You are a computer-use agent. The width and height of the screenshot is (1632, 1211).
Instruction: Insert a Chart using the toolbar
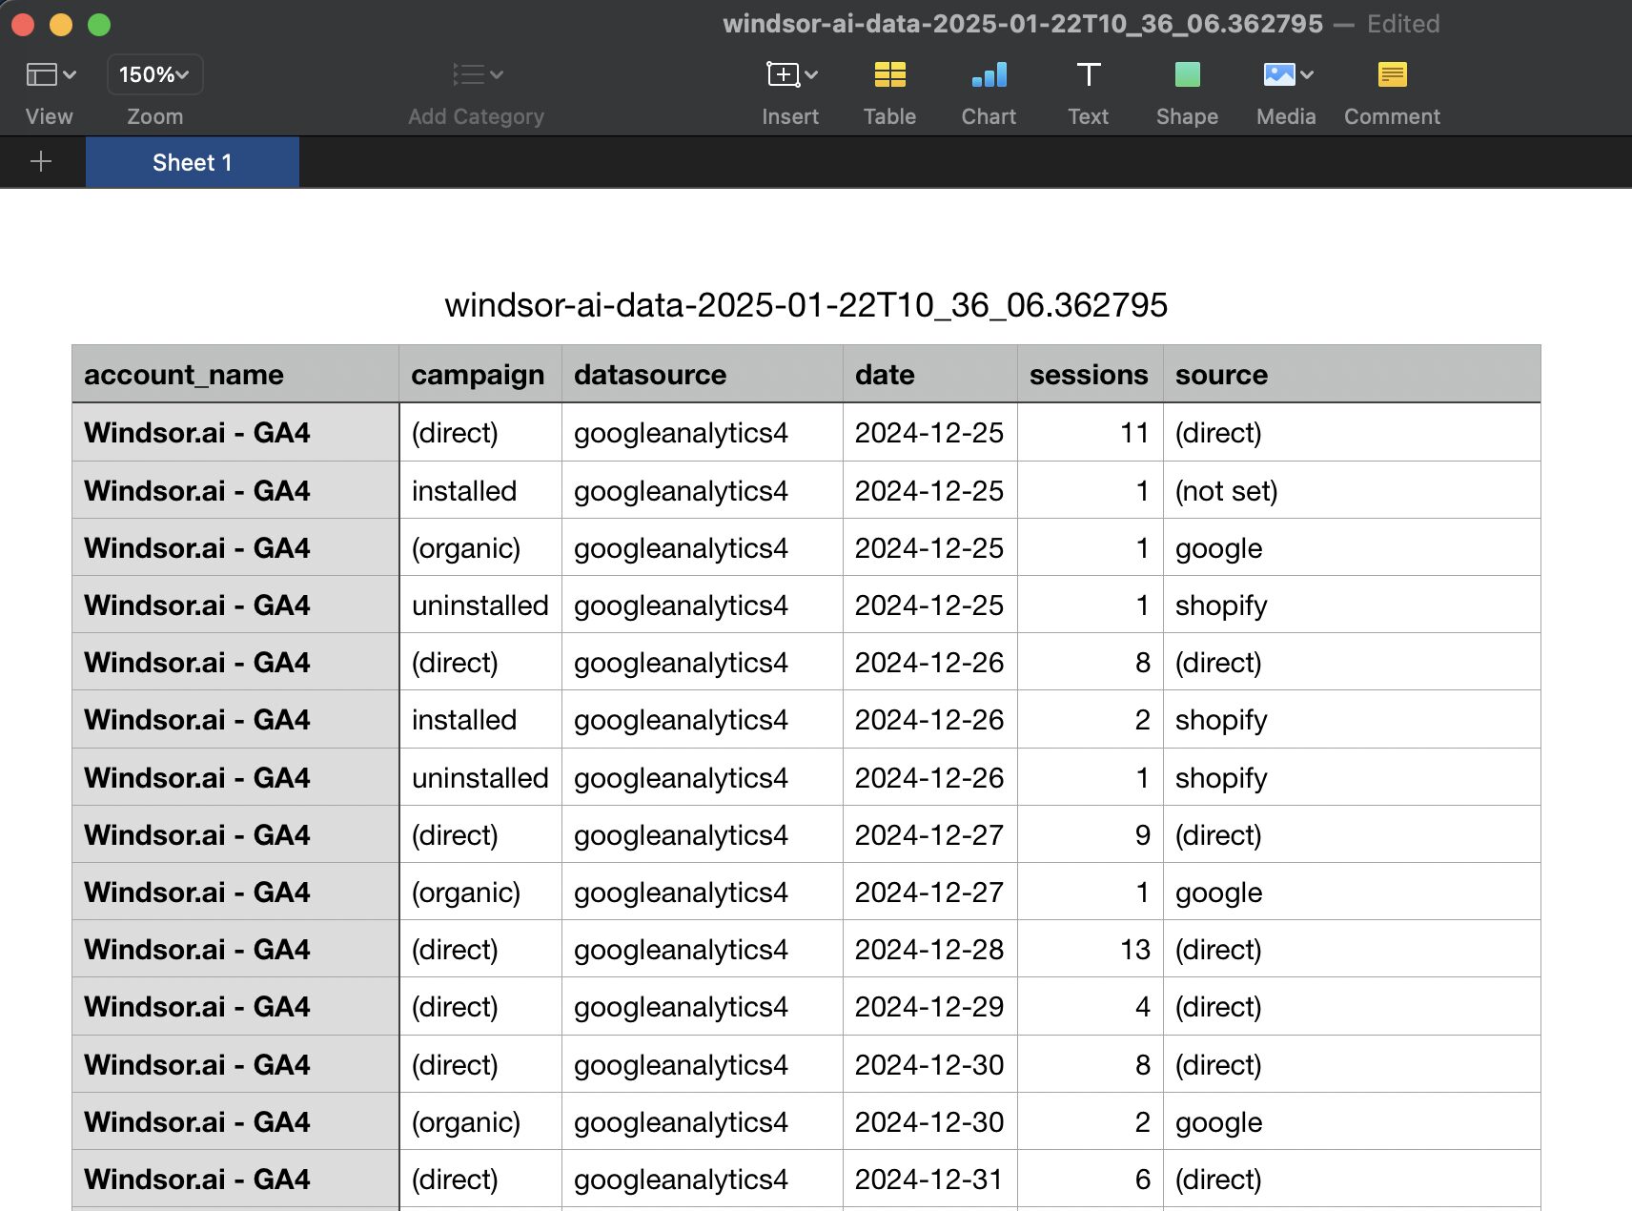pos(989,74)
